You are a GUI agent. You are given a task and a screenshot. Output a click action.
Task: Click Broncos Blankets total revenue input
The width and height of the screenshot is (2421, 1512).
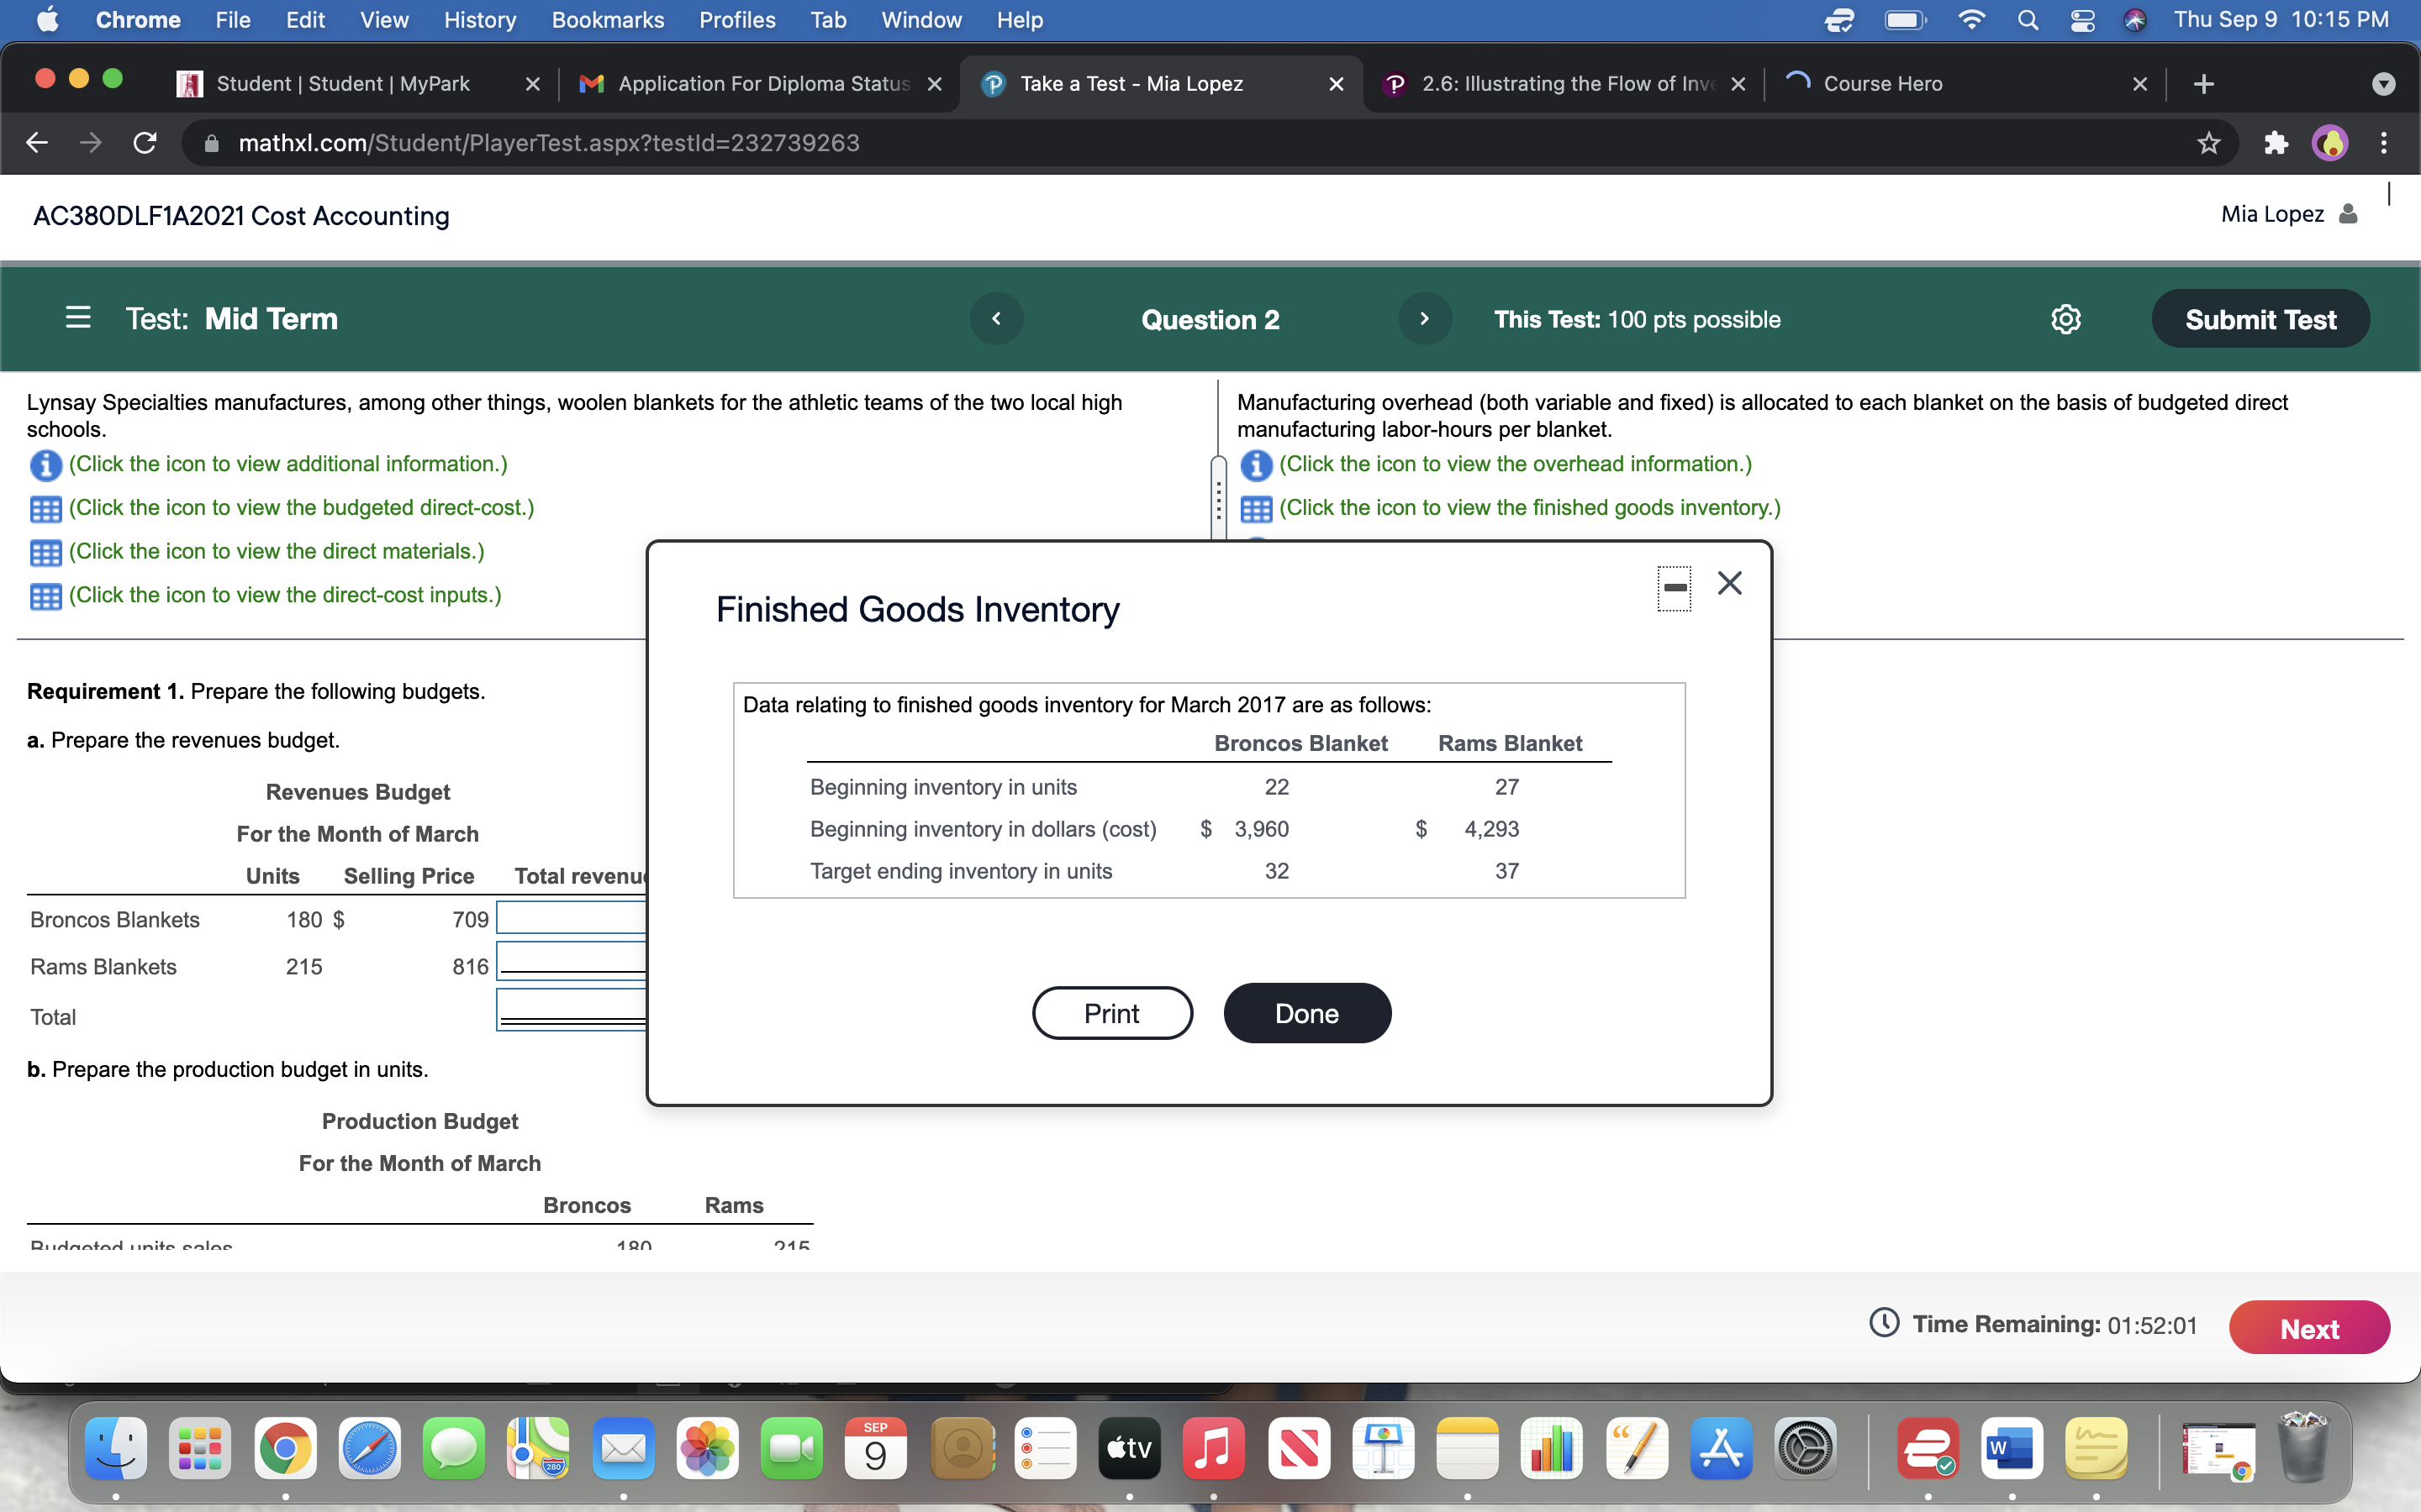(572, 918)
